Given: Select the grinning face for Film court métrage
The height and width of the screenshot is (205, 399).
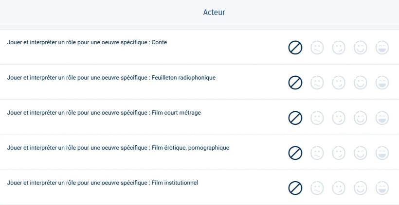Looking at the screenshot, I should (382, 118).
